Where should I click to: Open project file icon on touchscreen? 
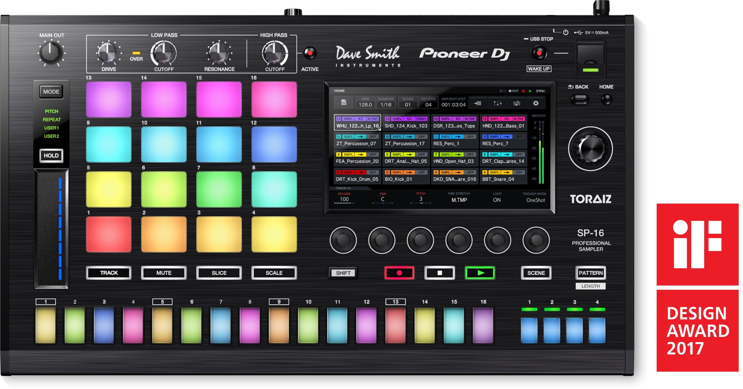(x=344, y=103)
